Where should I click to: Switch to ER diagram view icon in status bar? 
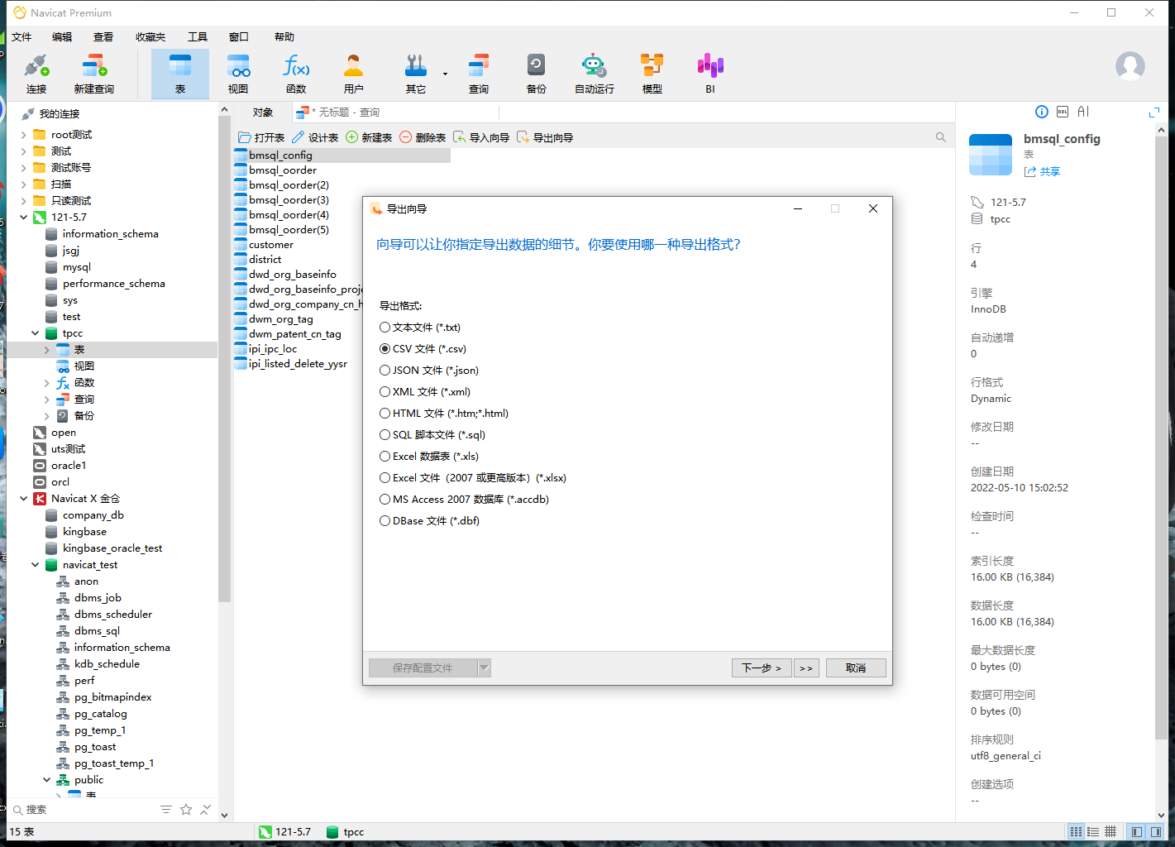tap(1111, 831)
